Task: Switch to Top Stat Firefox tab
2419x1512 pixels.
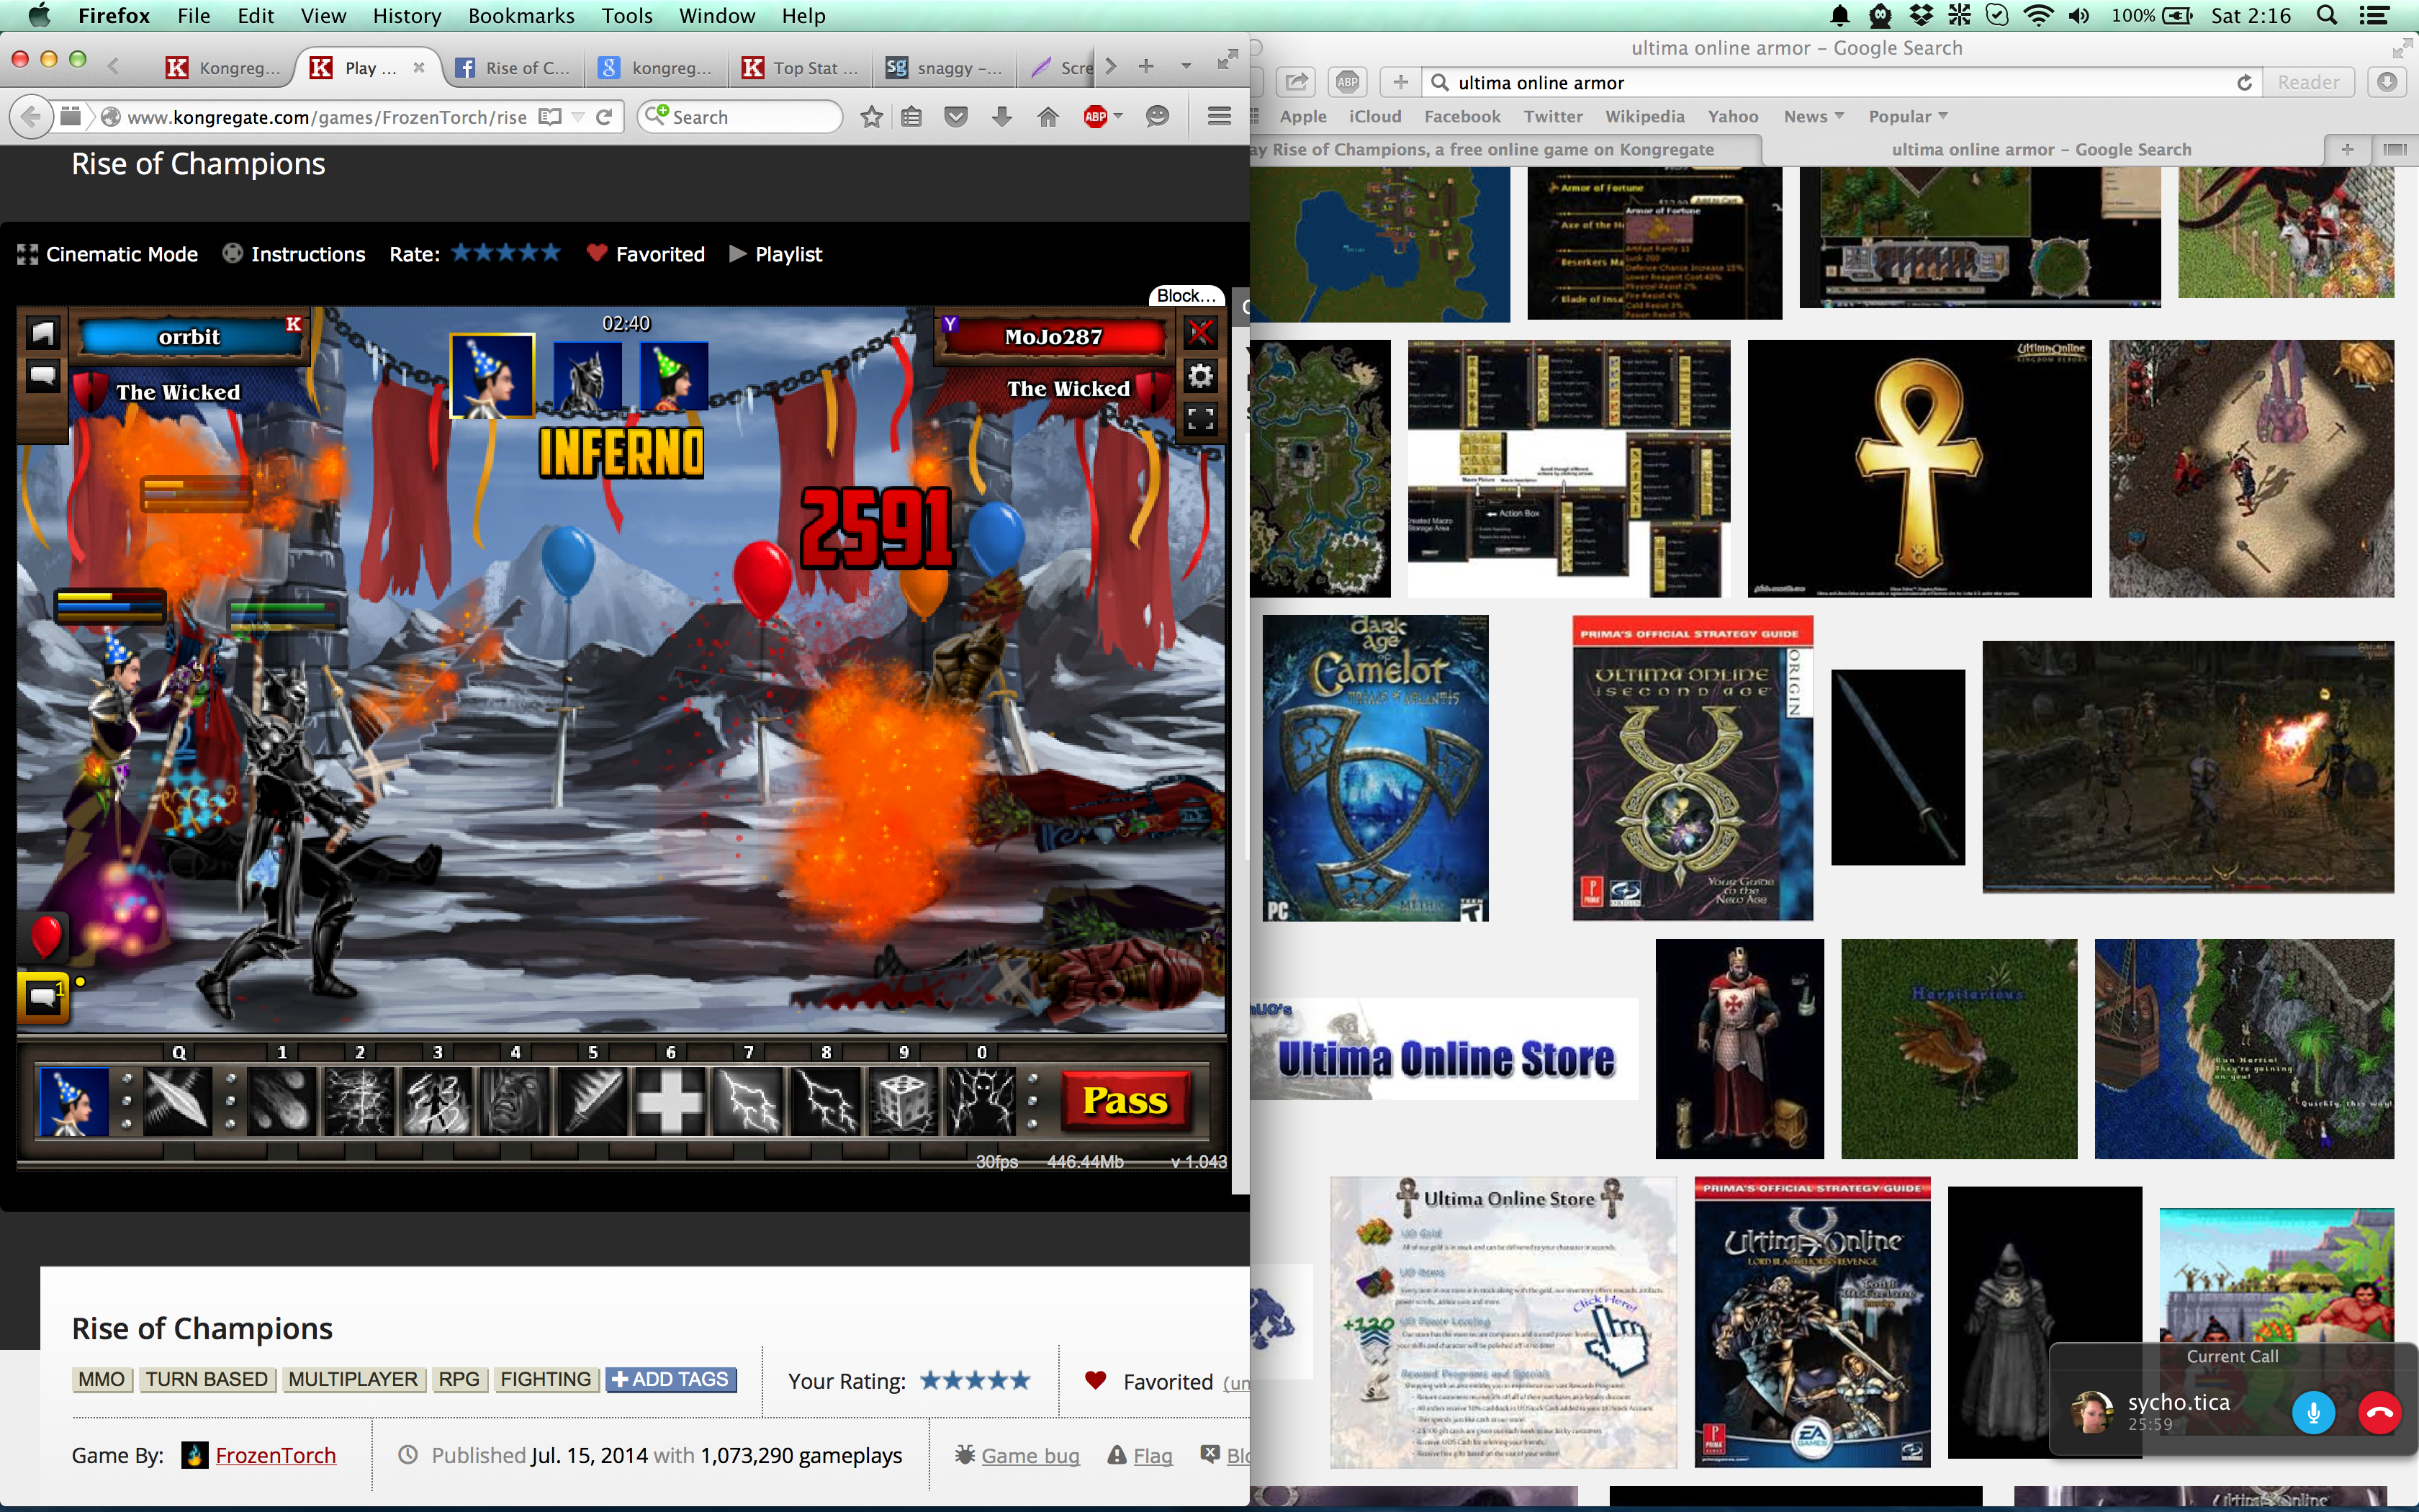Action: point(801,67)
